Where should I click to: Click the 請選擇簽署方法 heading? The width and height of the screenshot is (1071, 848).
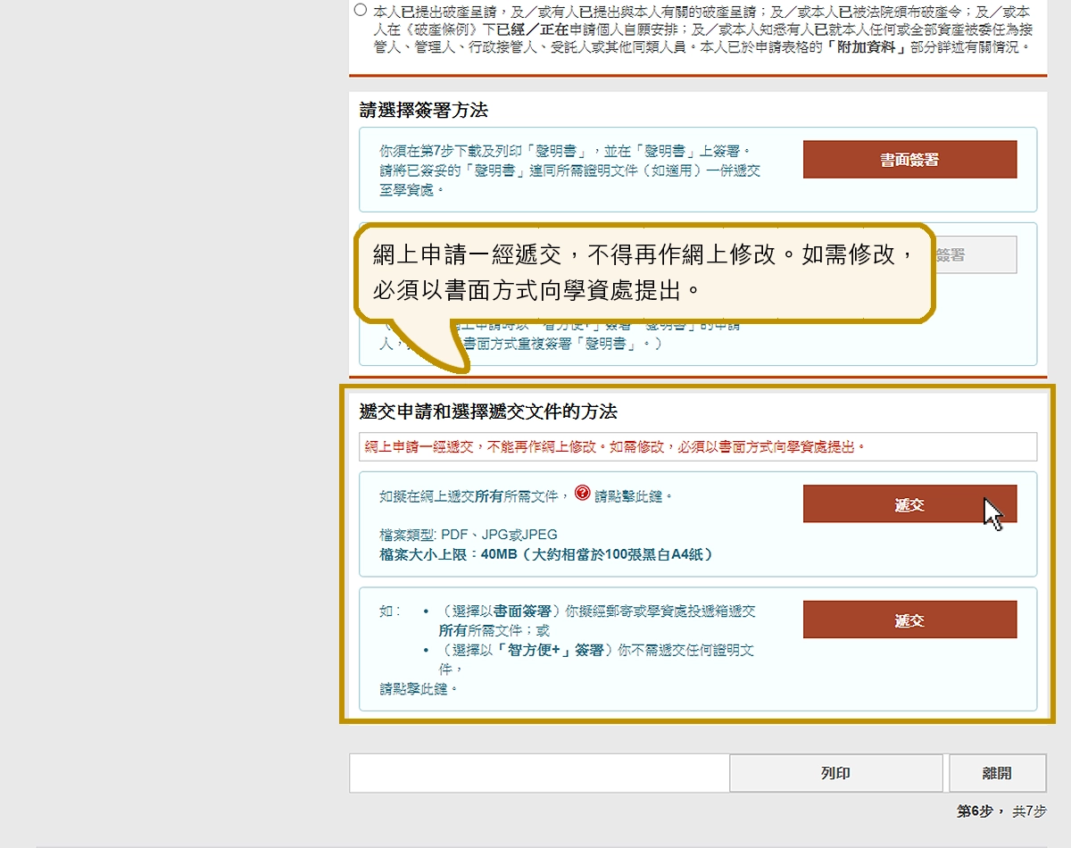[423, 111]
